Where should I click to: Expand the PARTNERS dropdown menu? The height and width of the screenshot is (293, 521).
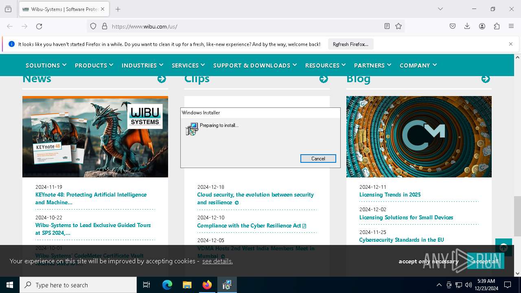(373, 65)
